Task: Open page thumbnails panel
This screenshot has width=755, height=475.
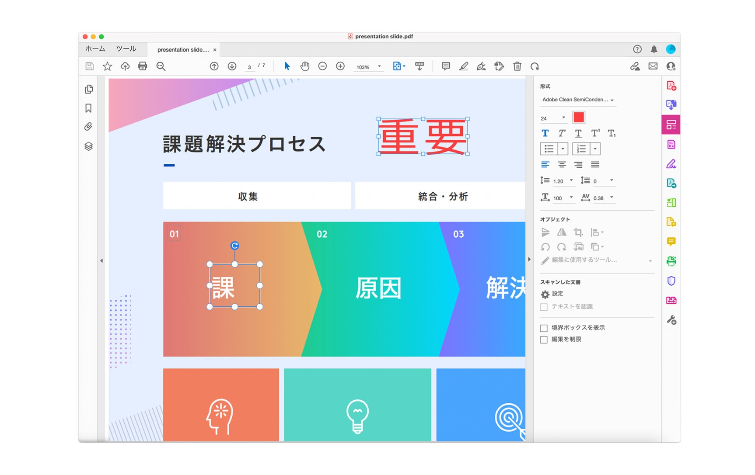Action: 89,89
